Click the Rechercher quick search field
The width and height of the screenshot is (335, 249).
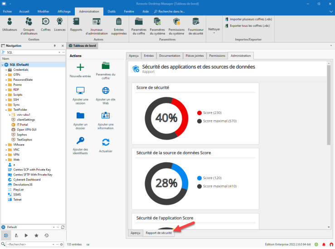click(x=32, y=244)
